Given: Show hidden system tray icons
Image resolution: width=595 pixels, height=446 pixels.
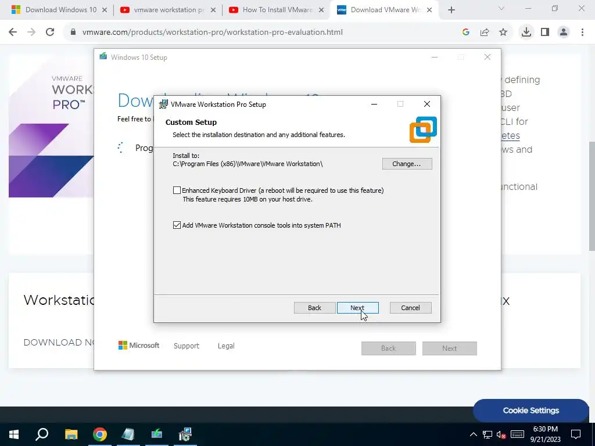Looking at the screenshot, I should (x=474, y=434).
